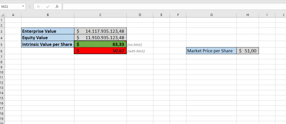This screenshot has width=286, height=124.
Task: Select column F header
Action: click(178, 15)
